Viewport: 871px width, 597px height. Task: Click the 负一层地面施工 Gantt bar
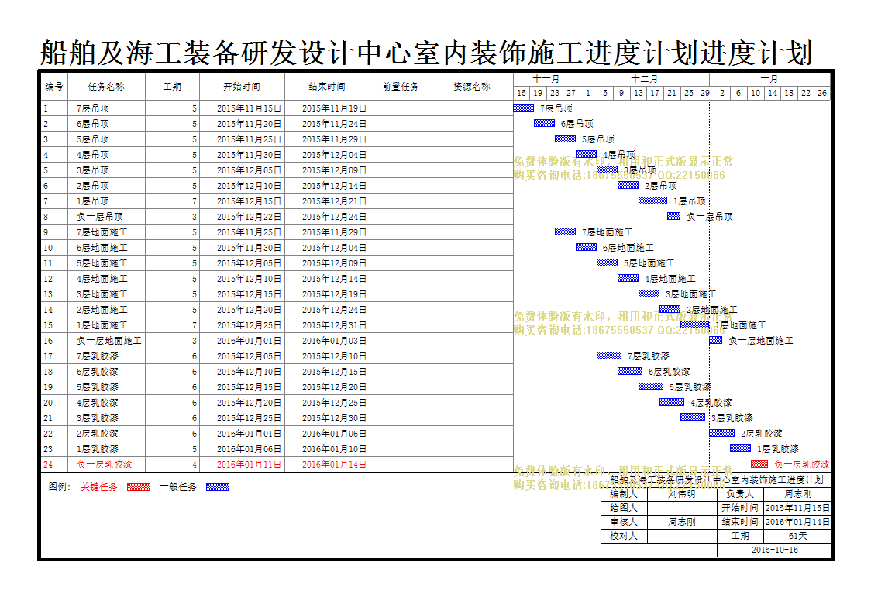[x=715, y=340]
